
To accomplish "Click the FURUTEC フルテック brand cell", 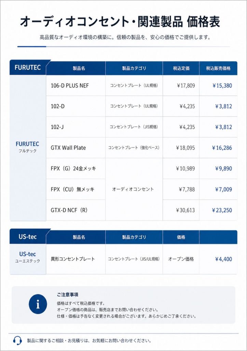I will pyautogui.click(x=28, y=147).
